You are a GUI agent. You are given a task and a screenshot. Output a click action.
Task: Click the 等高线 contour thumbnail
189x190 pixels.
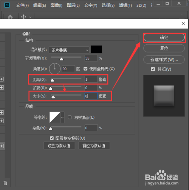(55, 118)
